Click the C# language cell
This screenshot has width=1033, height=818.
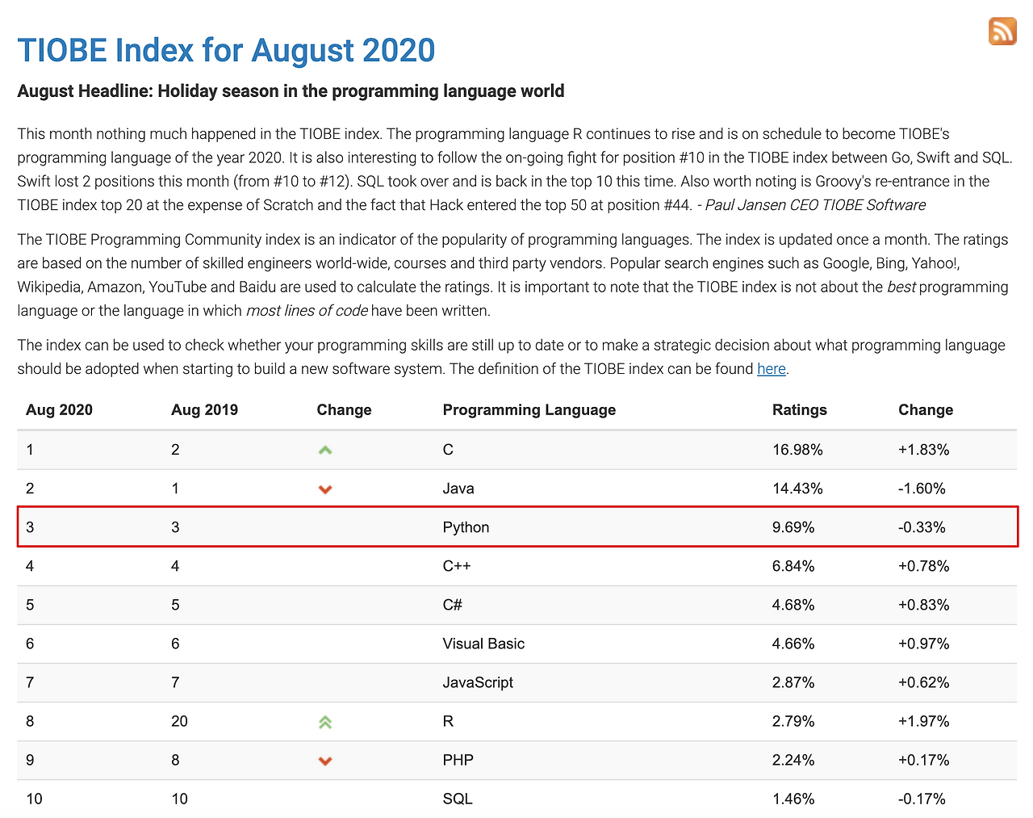pos(452,605)
